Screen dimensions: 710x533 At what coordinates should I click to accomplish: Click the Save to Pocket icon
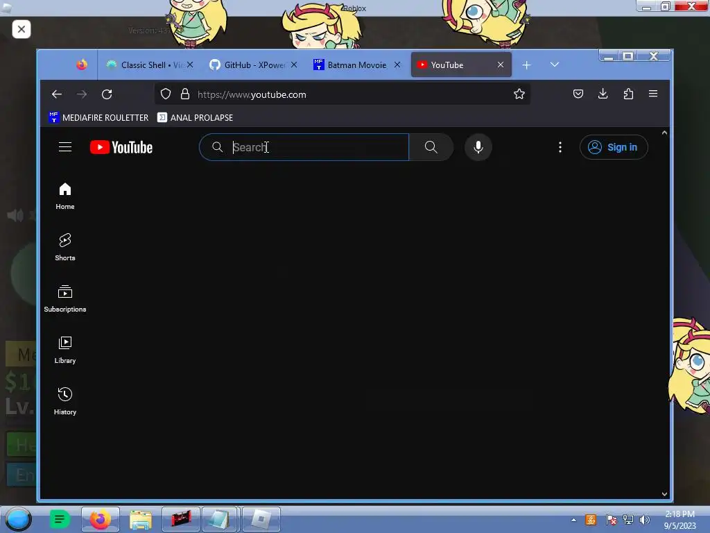[578, 94]
